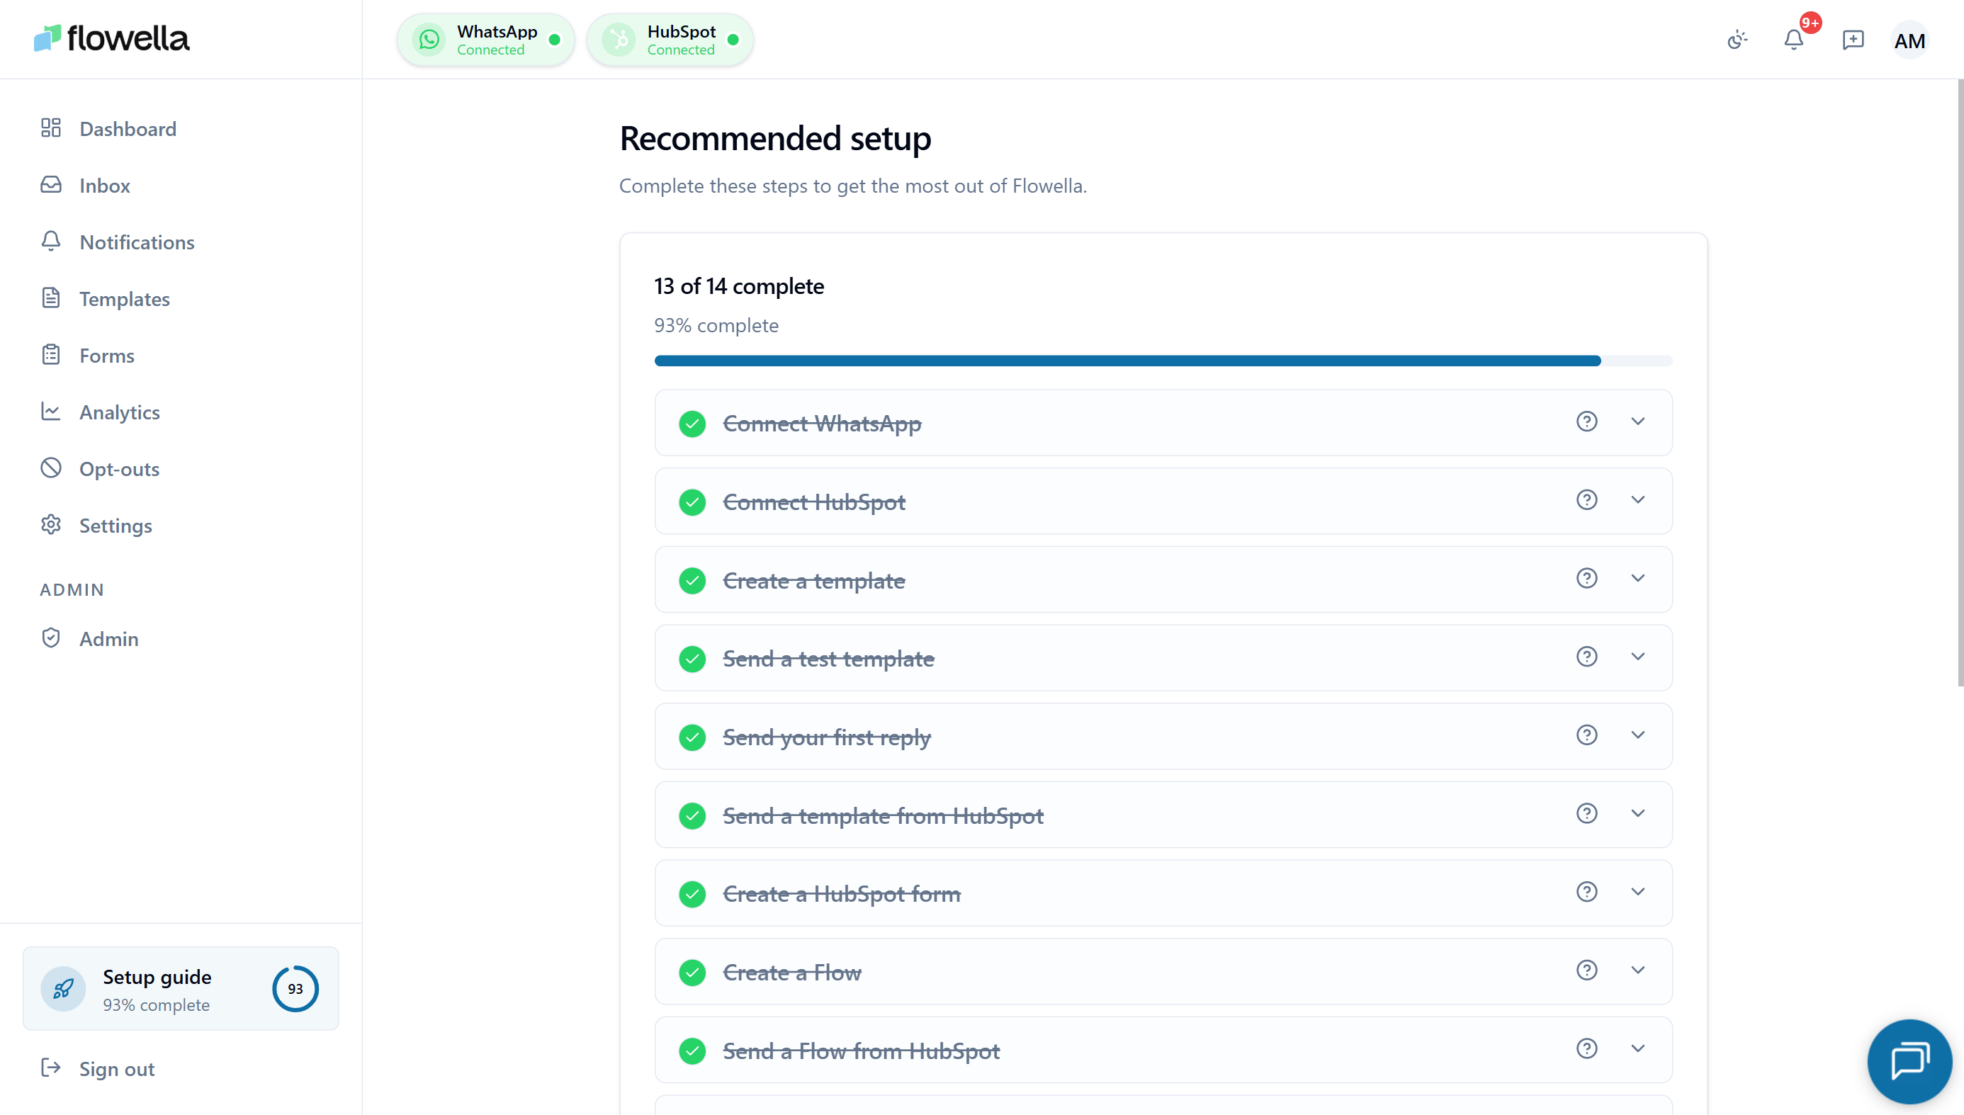Click the HubSpot logo icon
The image size is (1964, 1115).
point(619,40)
